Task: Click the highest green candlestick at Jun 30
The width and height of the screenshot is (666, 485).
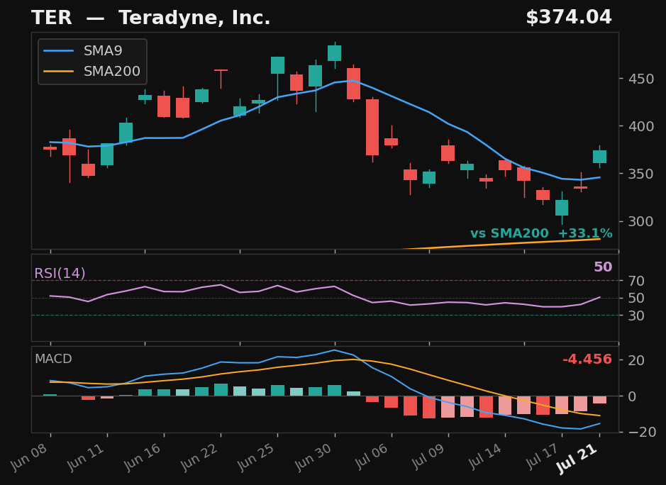Action: pyautogui.click(x=335, y=53)
